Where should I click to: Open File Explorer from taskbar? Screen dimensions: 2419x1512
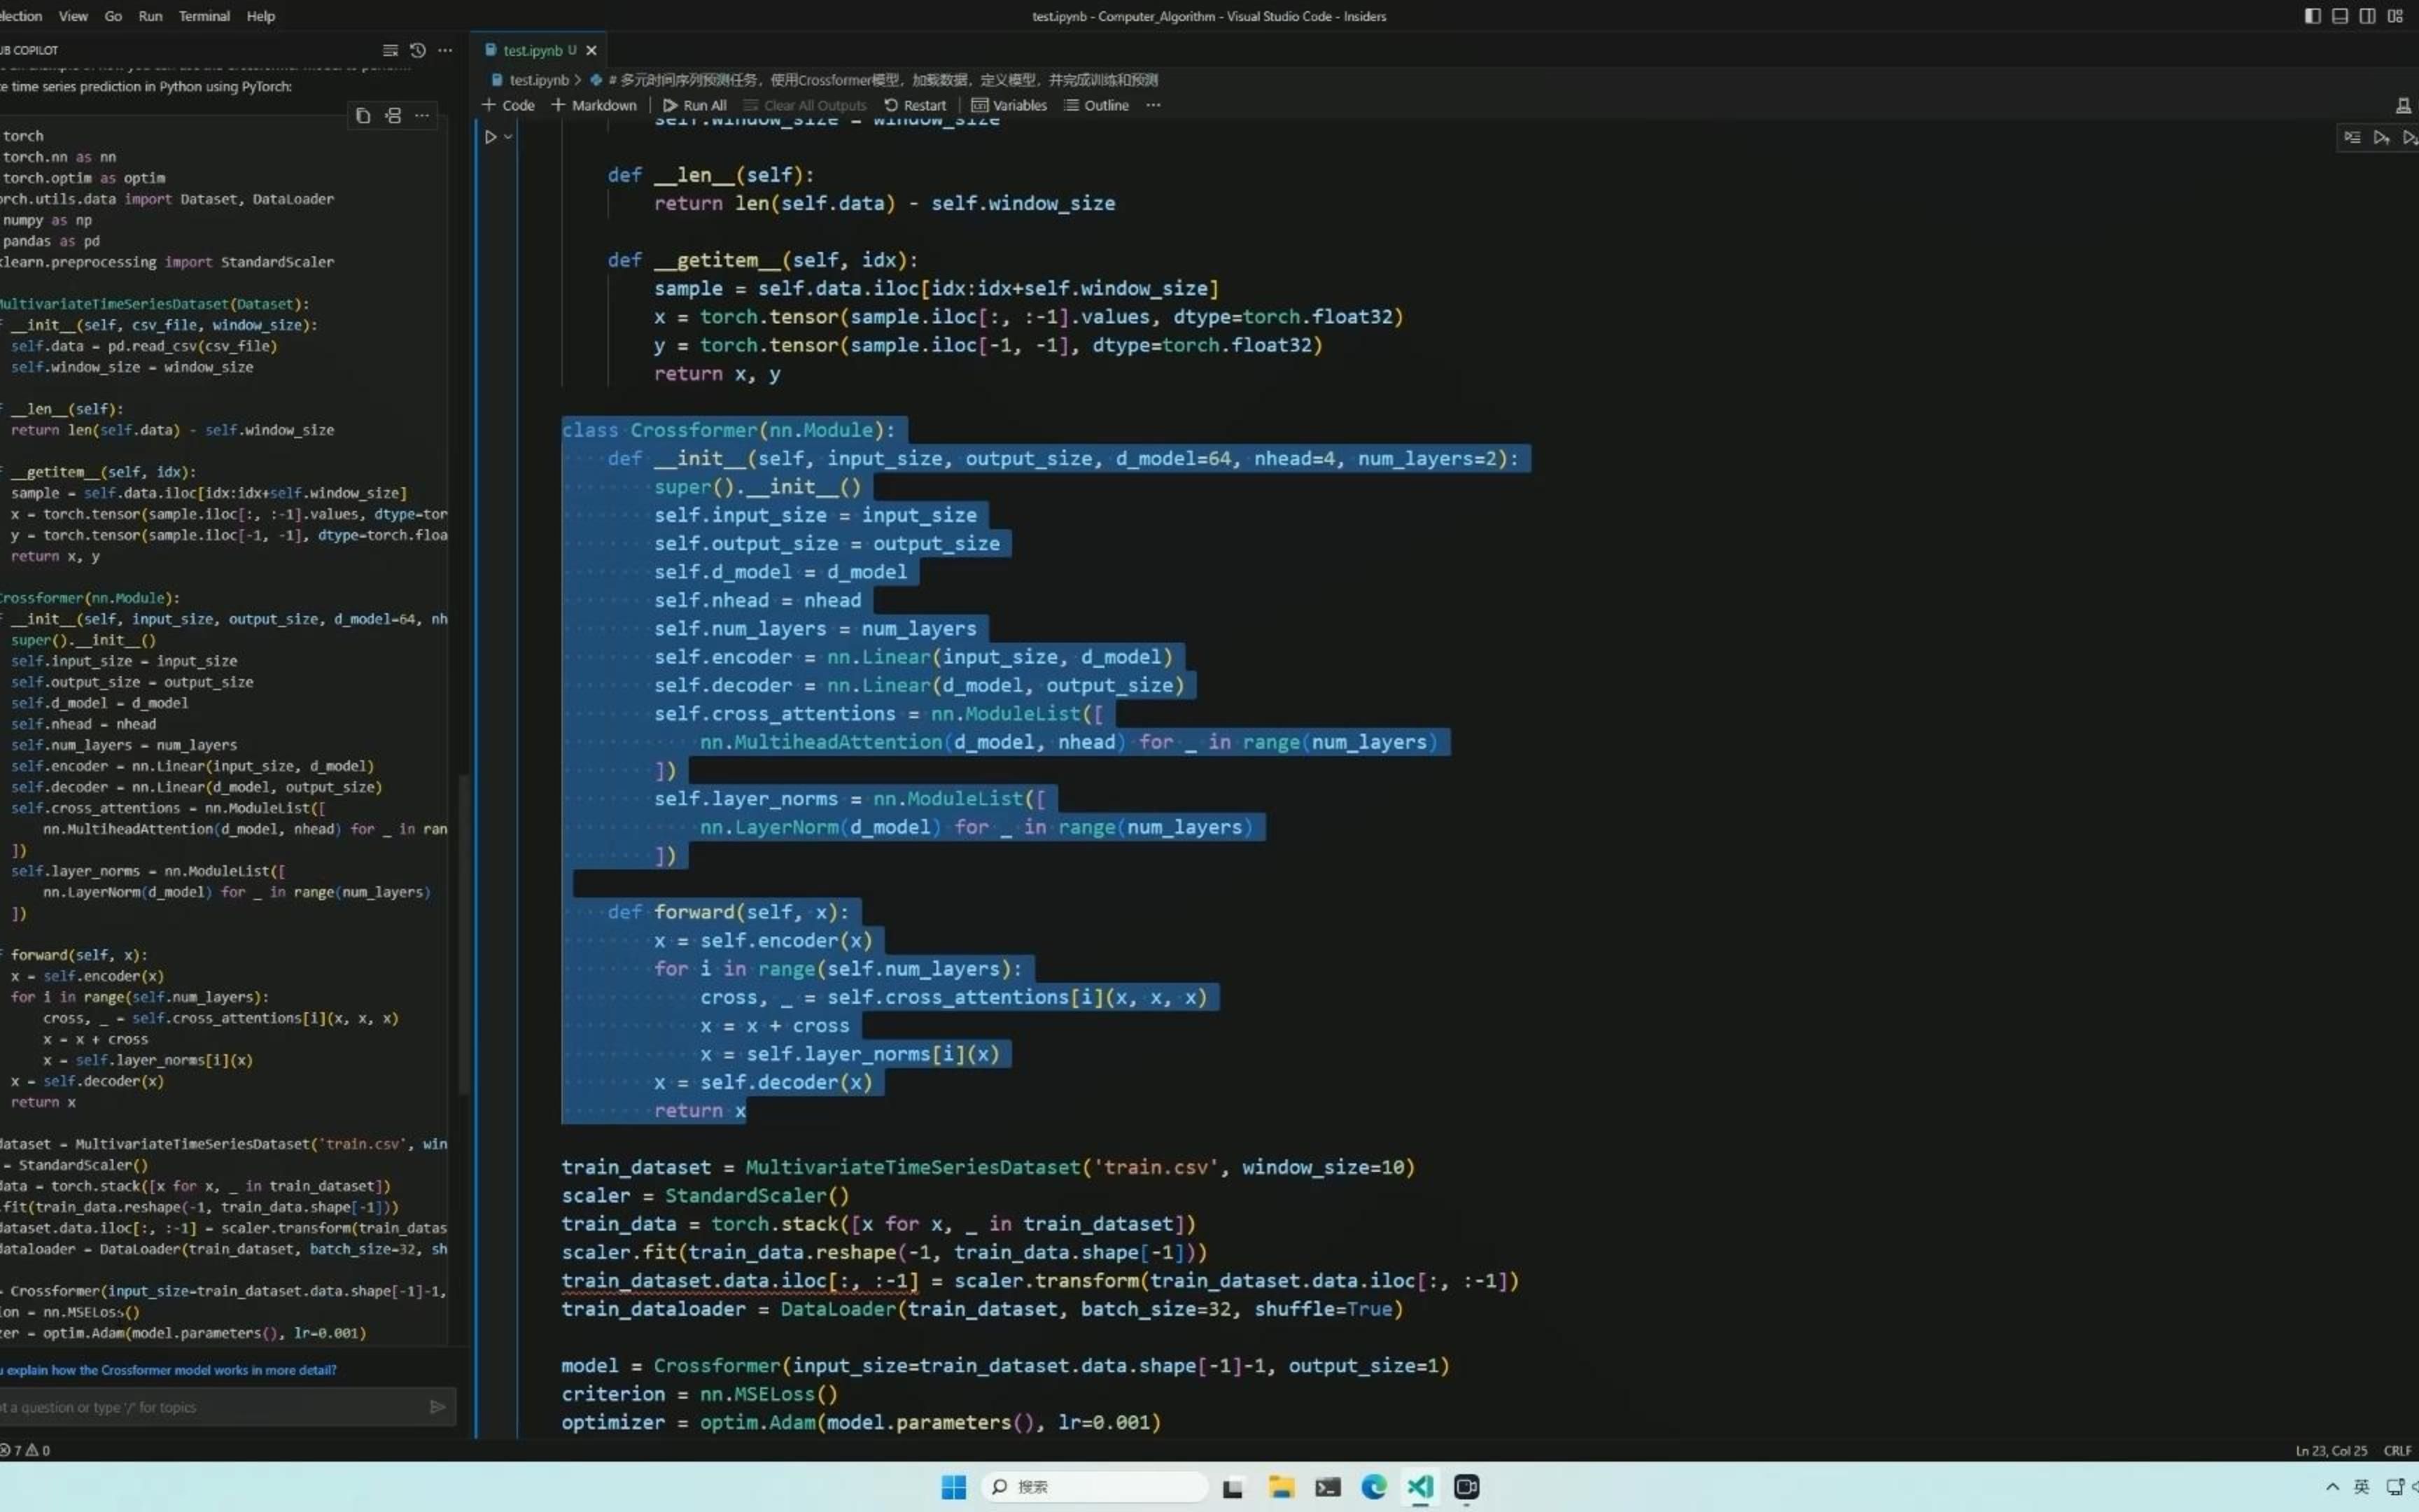coord(1280,1487)
